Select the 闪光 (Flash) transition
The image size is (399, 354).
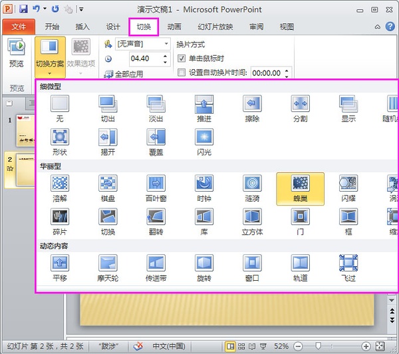click(204, 142)
